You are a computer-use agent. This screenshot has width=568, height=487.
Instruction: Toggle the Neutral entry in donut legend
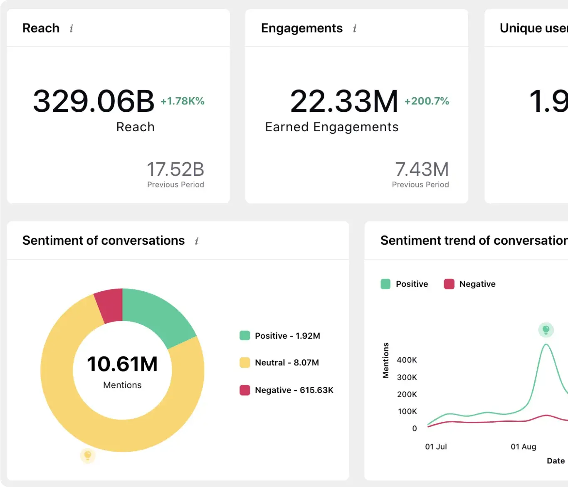(x=286, y=362)
